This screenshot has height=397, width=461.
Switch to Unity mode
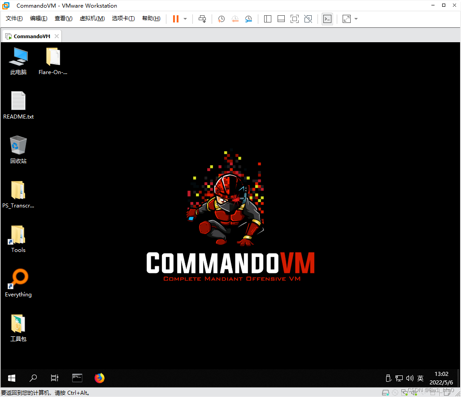(x=308, y=19)
